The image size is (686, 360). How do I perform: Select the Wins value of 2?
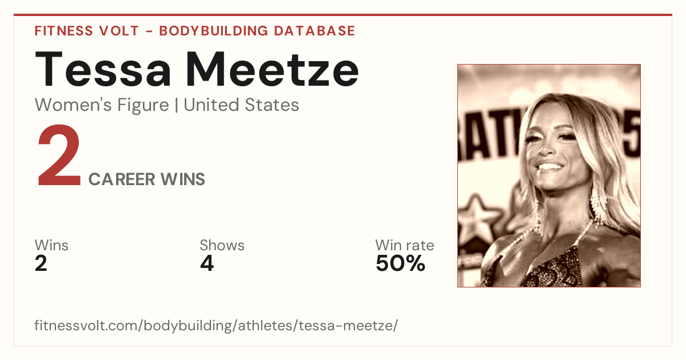click(41, 263)
